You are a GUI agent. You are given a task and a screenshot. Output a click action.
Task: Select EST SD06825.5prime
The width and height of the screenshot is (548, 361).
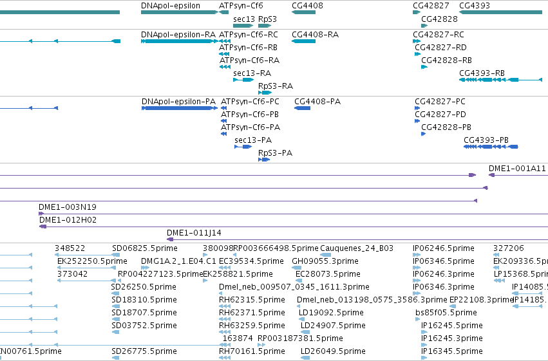tap(145, 249)
